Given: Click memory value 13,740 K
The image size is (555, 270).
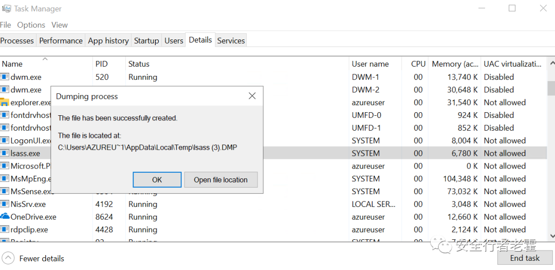Looking at the screenshot, I should pyautogui.click(x=462, y=77).
